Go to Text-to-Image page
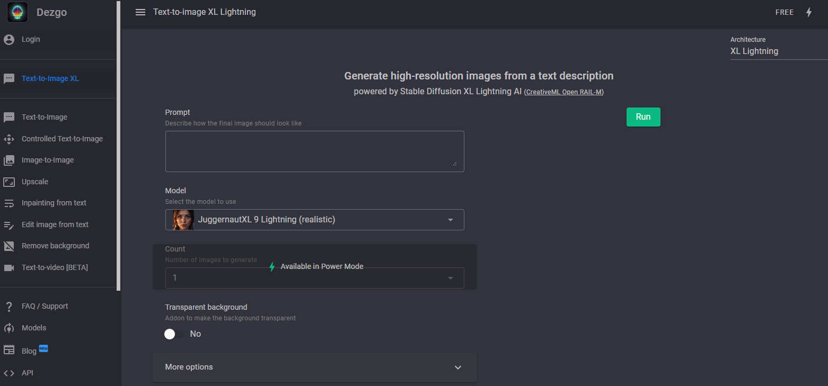The height and width of the screenshot is (386, 828). click(x=45, y=118)
